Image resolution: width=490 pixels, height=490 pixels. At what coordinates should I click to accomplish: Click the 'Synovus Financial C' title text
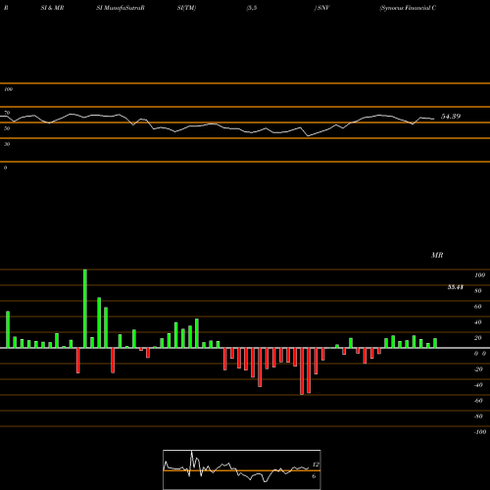click(408, 8)
